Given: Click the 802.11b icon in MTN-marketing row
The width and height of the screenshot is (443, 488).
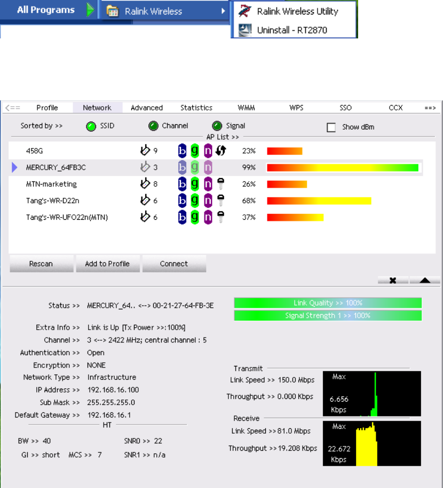Looking at the screenshot, I should 182,184.
